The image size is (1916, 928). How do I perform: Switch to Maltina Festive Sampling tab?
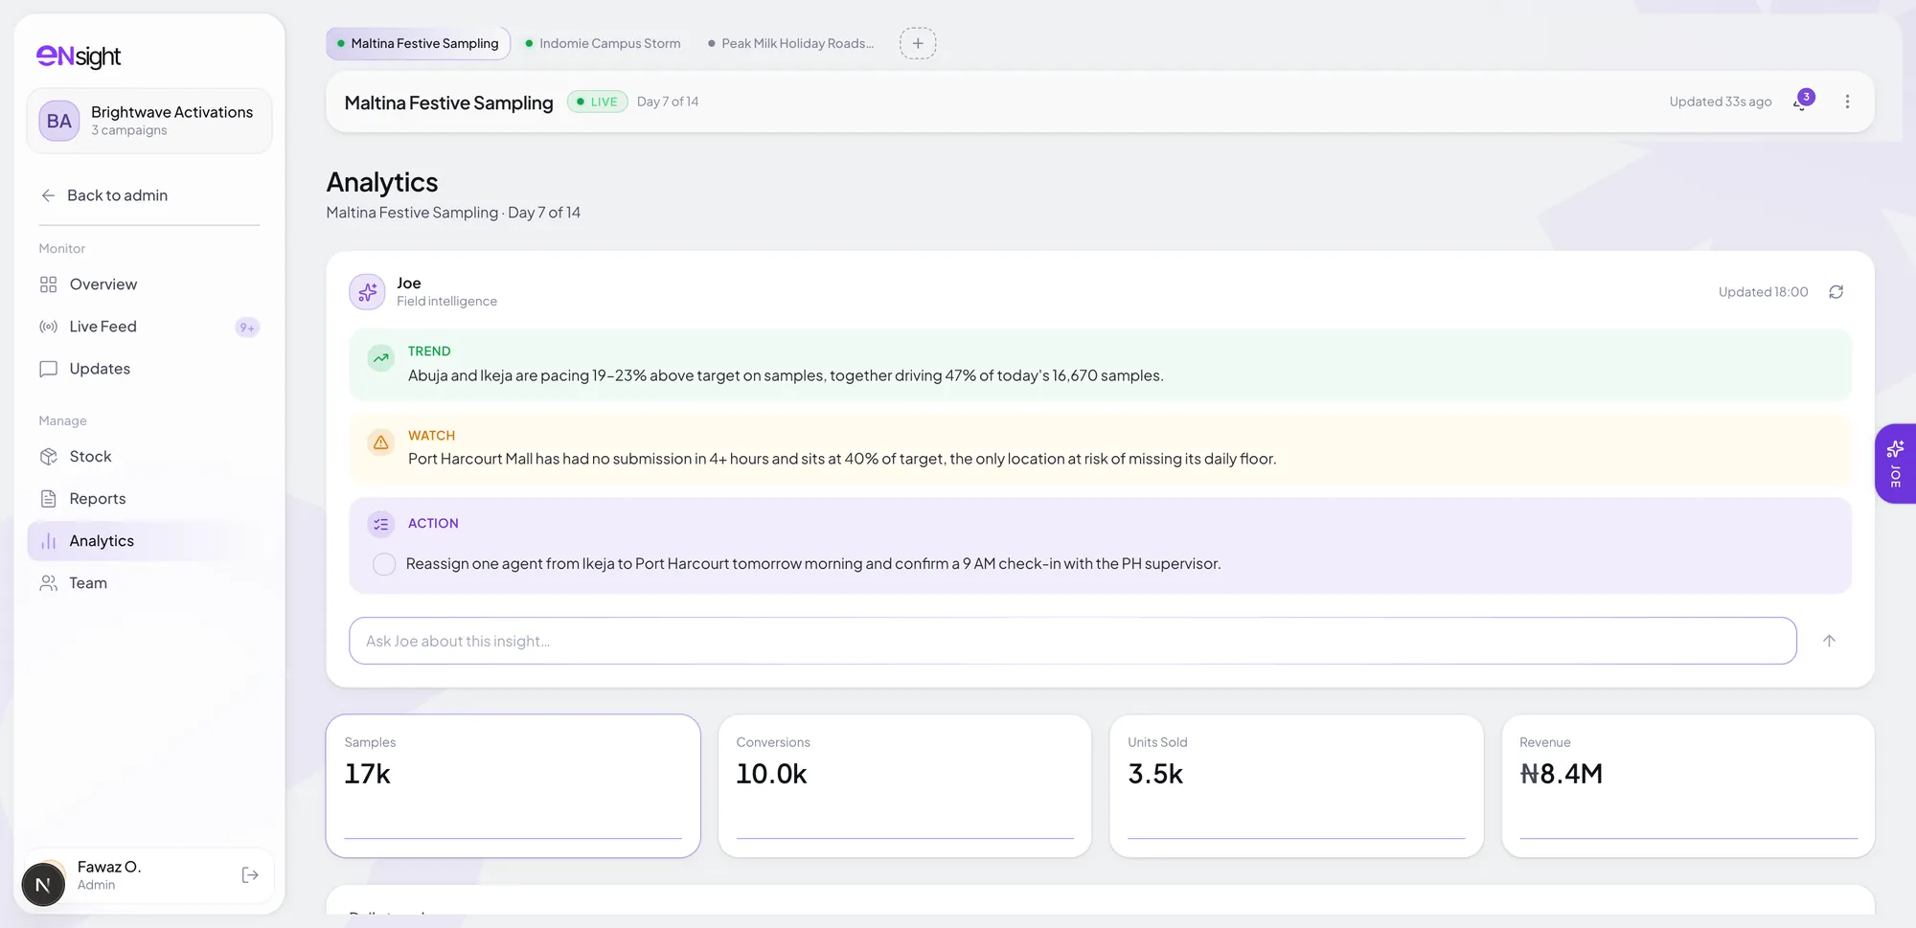419,43
